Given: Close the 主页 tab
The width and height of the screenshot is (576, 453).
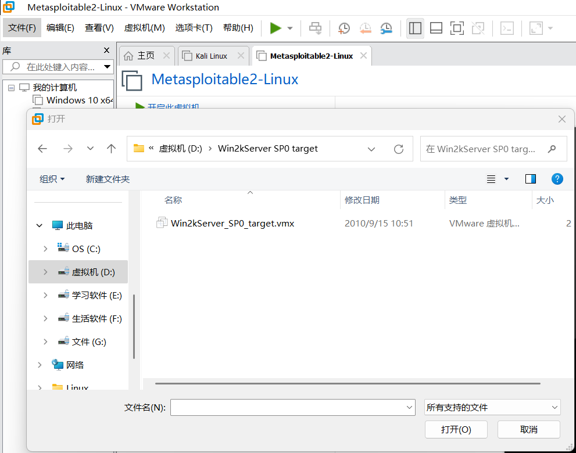Looking at the screenshot, I should [166, 55].
